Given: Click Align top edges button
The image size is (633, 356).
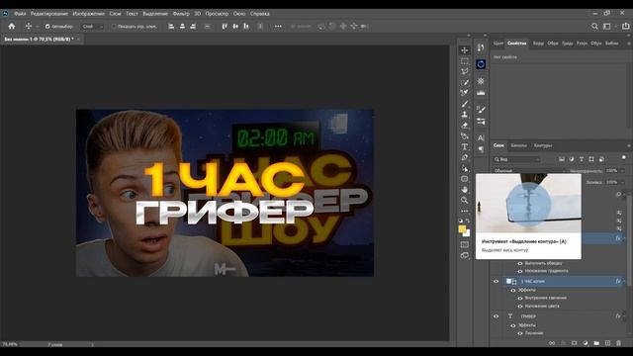Looking at the screenshot, I should (225, 27).
